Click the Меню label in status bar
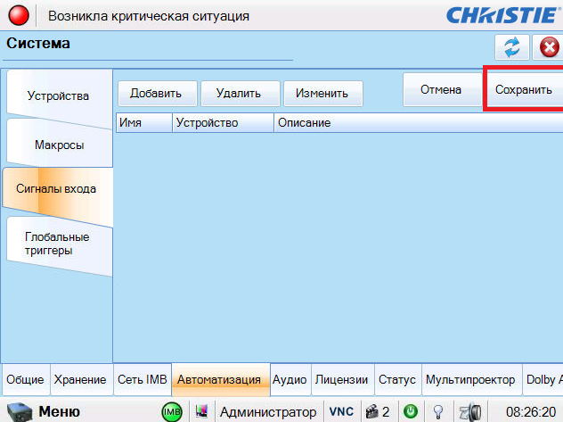 click(60, 411)
